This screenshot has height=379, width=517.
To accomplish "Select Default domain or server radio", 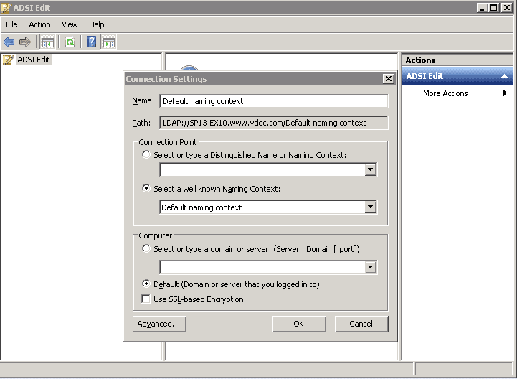I will [146, 284].
